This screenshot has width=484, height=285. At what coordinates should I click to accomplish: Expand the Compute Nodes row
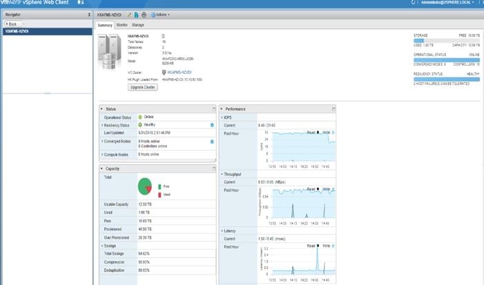102,154
